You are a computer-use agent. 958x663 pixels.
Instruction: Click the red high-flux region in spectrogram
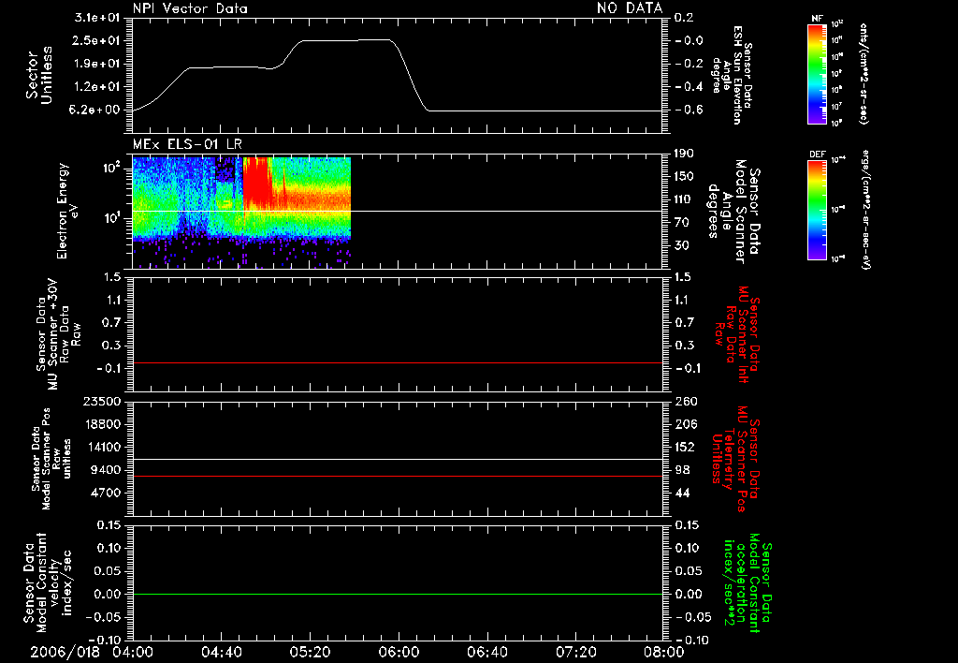click(256, 184)
